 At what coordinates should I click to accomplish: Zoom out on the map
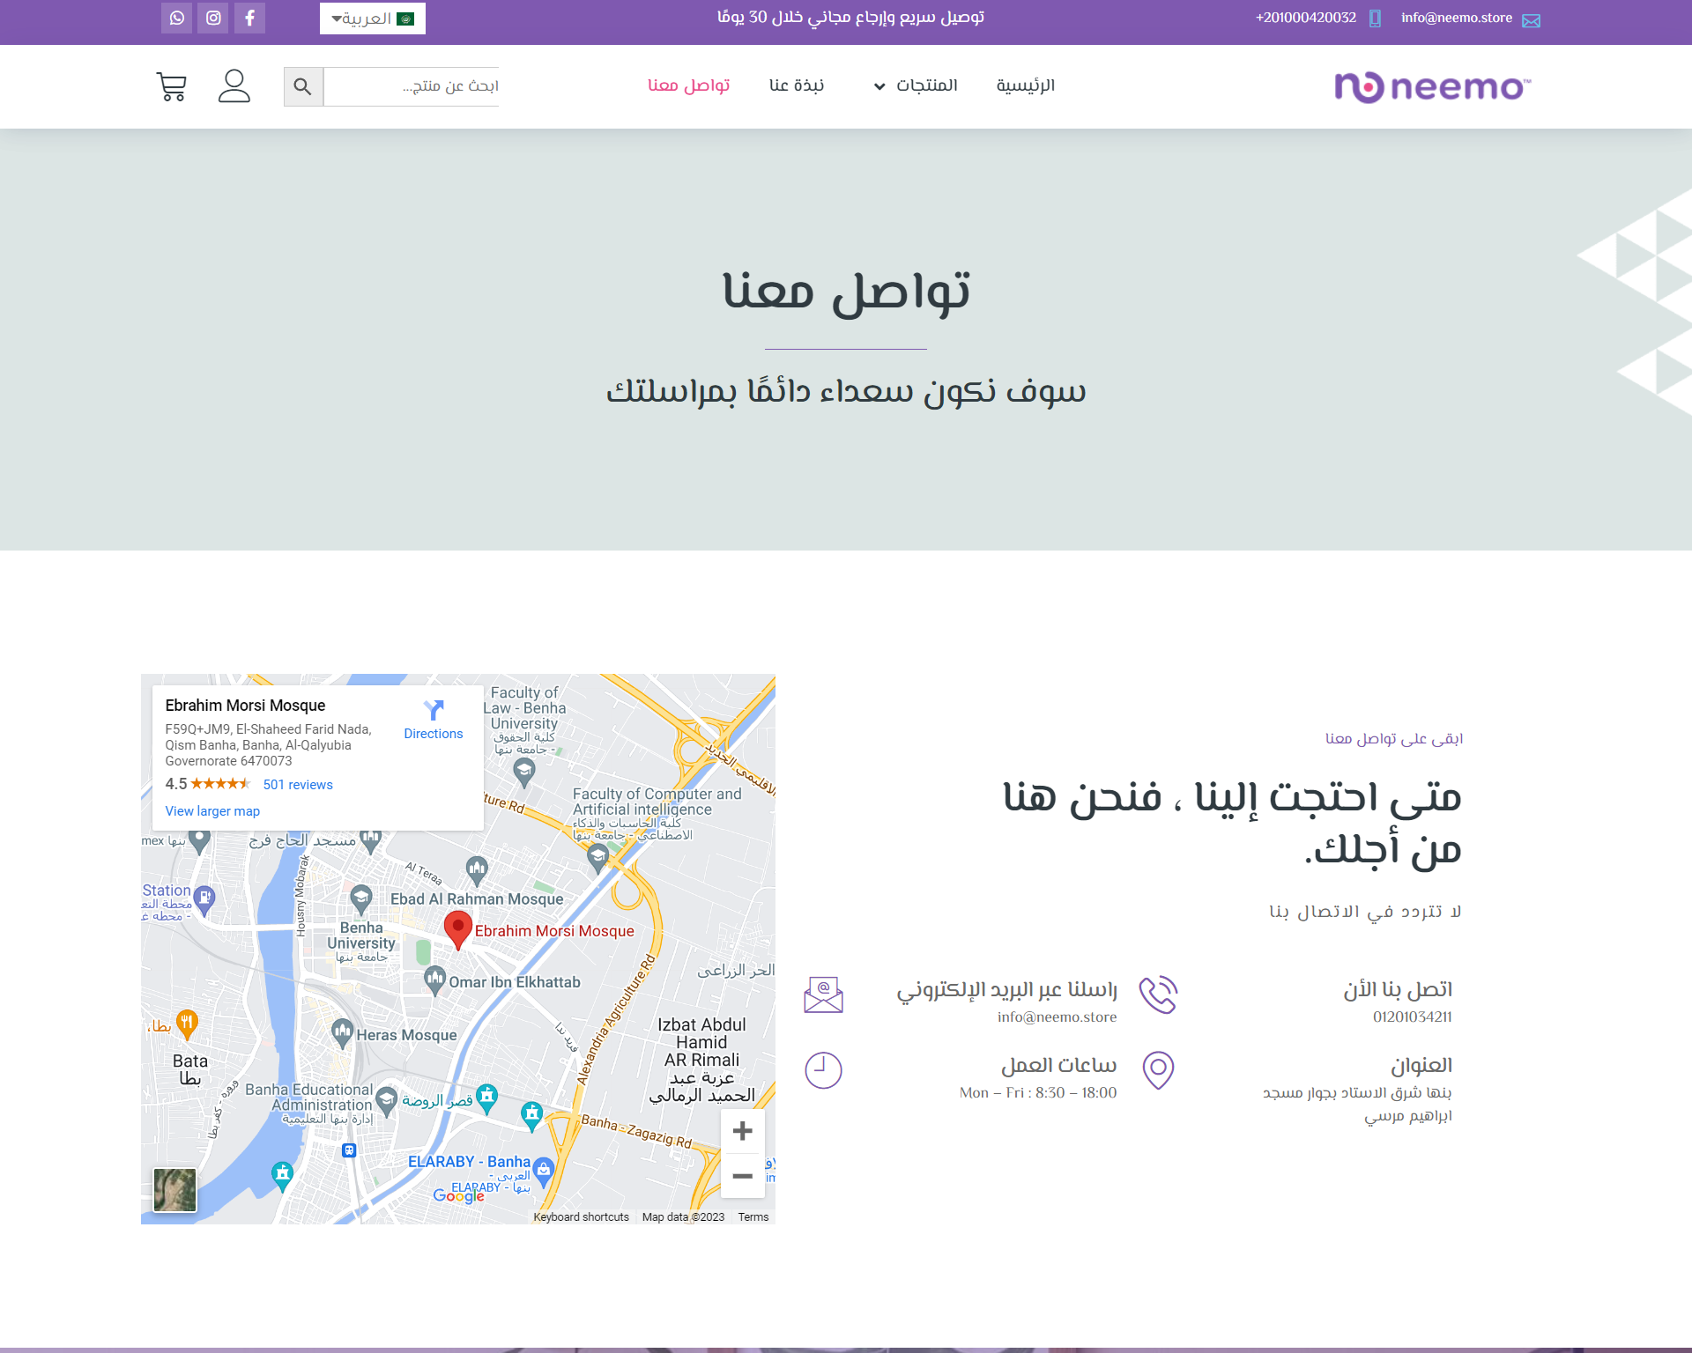(742, 1176)
